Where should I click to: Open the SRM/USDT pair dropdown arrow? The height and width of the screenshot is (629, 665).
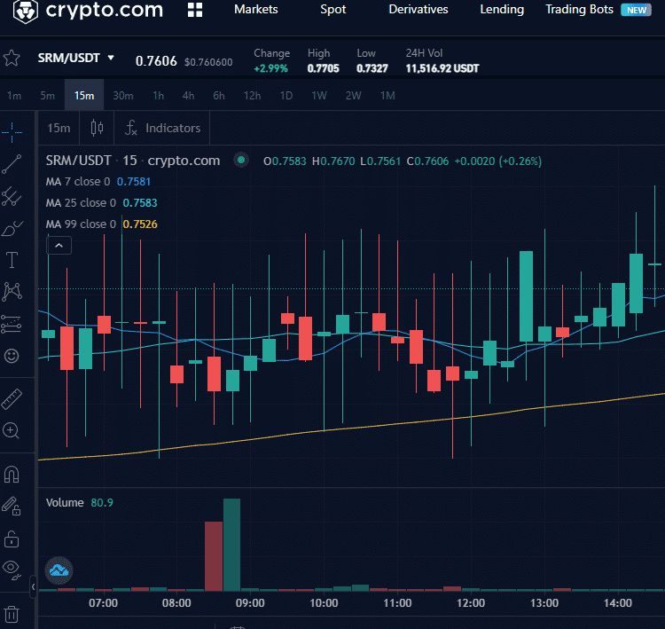pos(111,58)
